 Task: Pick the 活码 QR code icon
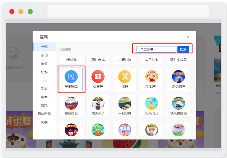125,77
